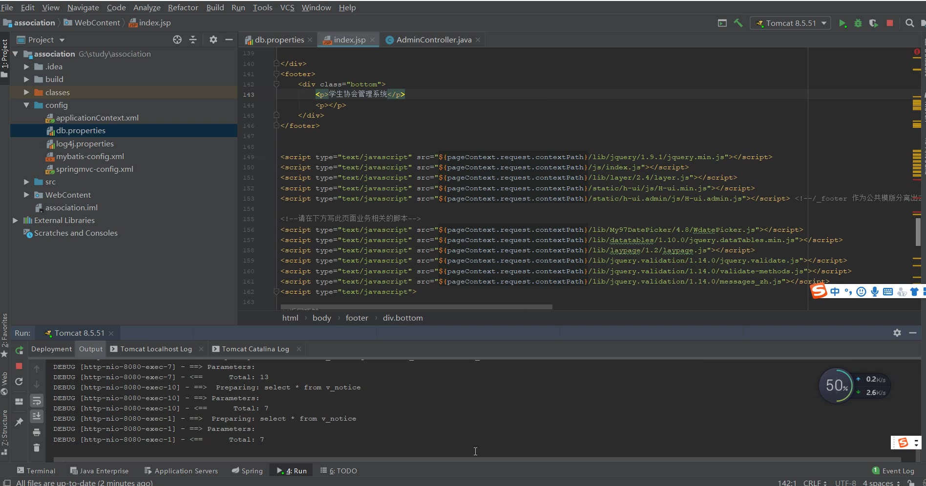The width and height of the screenshot is (926, 486).
Task: Collapse the config folder
Action: click(x=27, y=105)
